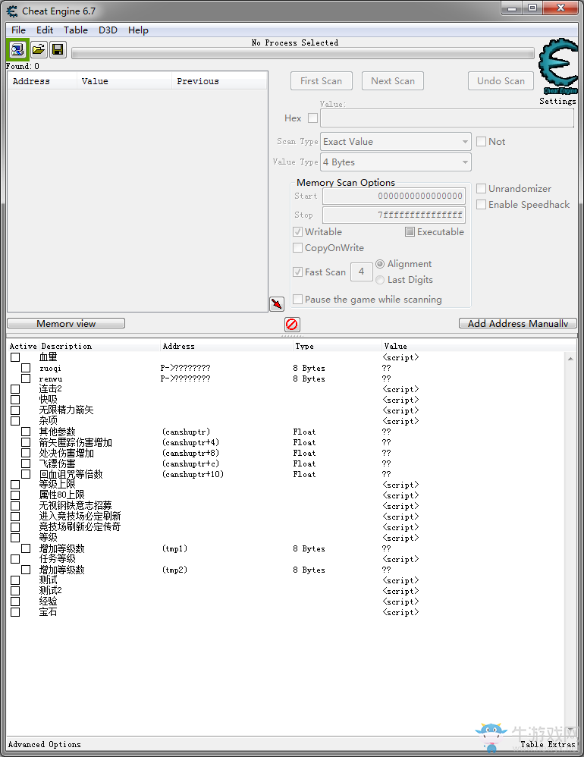Click the red no-entry clear list icon

[291, 324]
